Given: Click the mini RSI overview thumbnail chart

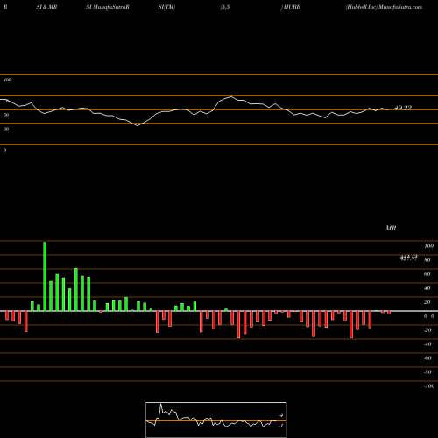Looking at the screenshot, I should tap(216, 420).
